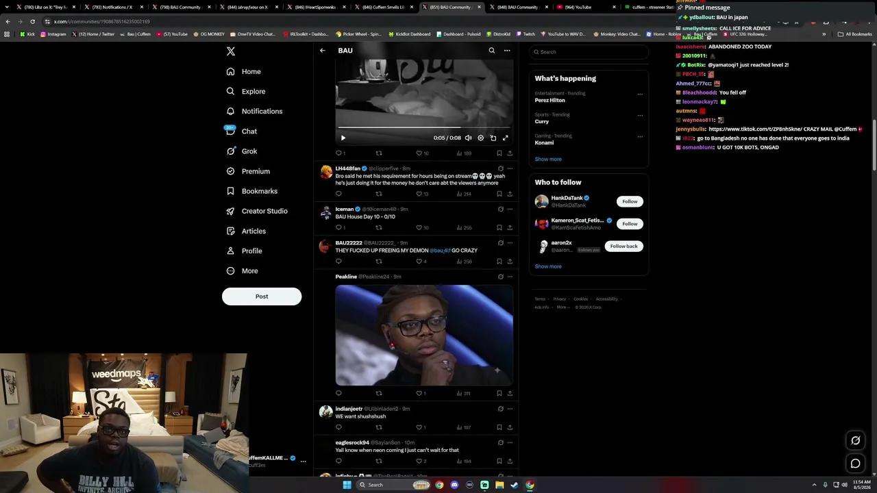Open All Bookmarks folder in browser
The image size is (877, 493).
[x=854, y=34]
